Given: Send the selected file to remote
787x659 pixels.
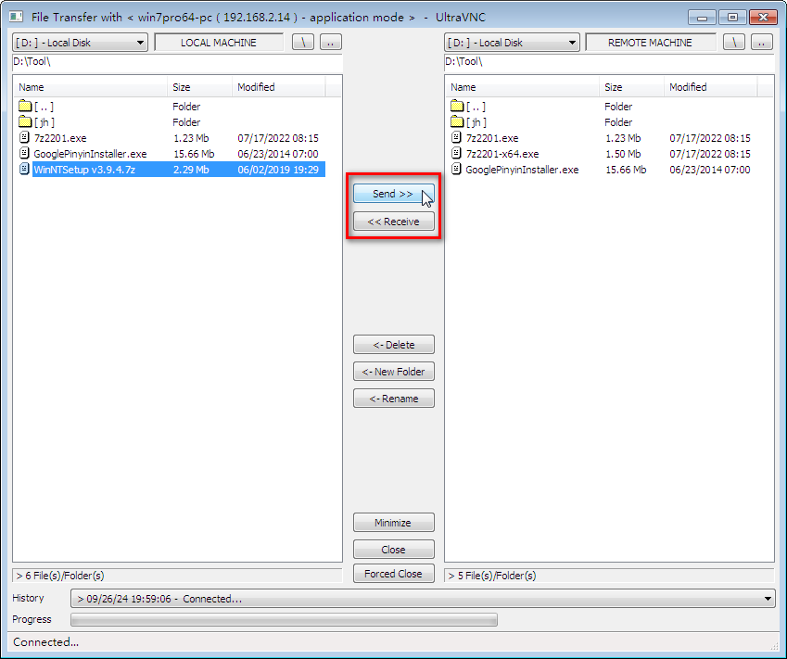Looking at the screenshot, I should pos(393,194).
